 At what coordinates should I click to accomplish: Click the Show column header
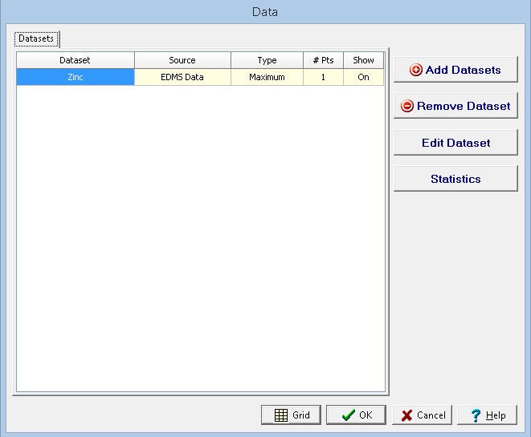pos(363,60)
